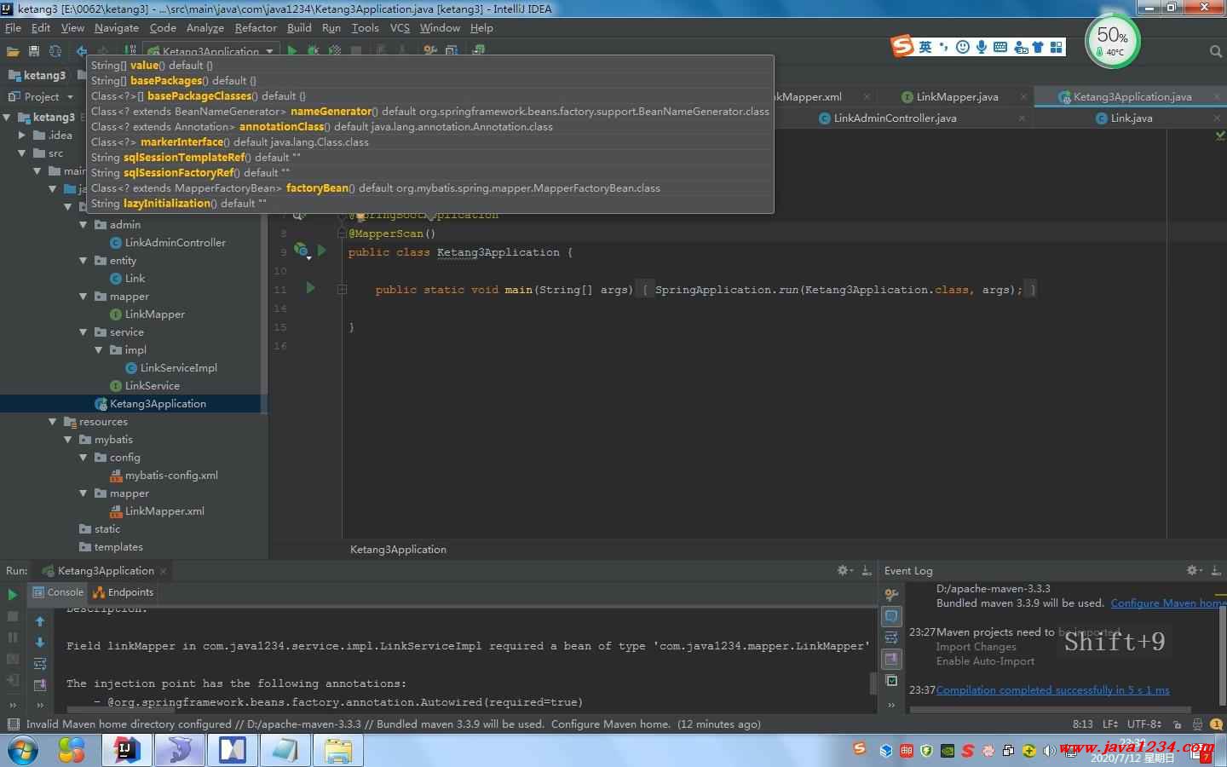
Task: Toggle scroll to end in Event Log toolbar
Action: [x=891, y=659]
